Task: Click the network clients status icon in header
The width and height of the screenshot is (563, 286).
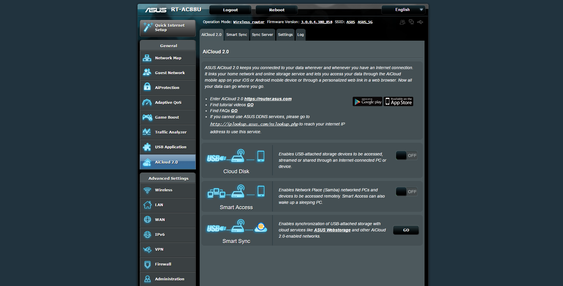Action: [x=411, y=22]
